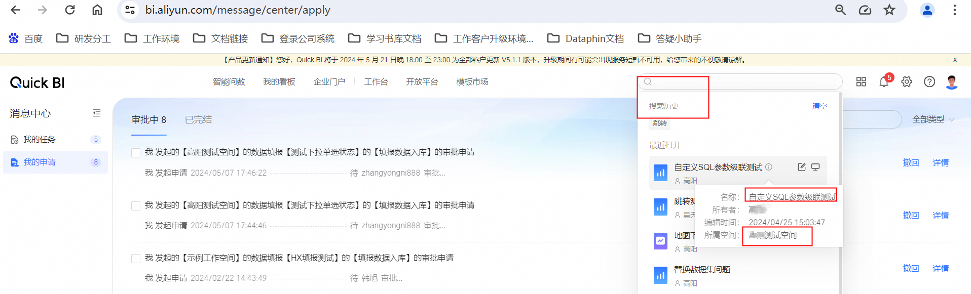
Task: Click the help question mark icon
Action: pos(929,82)
